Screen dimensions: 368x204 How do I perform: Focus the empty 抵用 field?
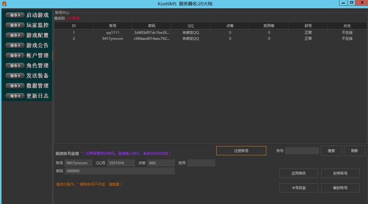[x=201, y=163]
